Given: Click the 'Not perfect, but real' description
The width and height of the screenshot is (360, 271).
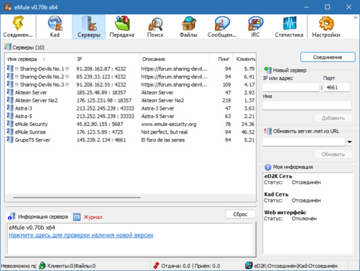Looking at the screenshot, I should (x=164, y=132).
